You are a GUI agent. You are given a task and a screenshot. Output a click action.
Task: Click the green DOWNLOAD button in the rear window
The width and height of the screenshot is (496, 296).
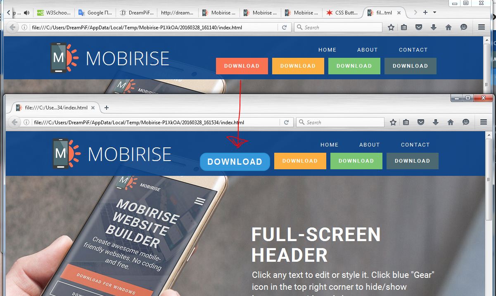tap(354, 66)
